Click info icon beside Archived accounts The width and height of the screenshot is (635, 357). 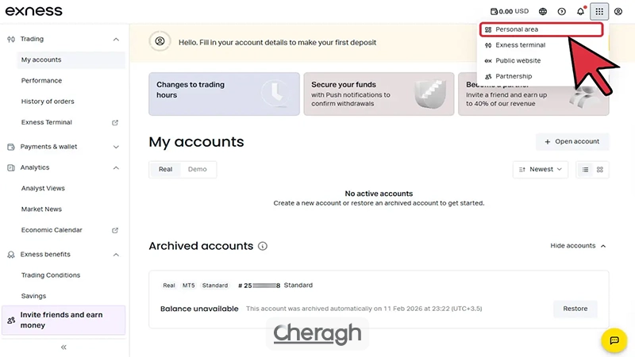(263, 246)
